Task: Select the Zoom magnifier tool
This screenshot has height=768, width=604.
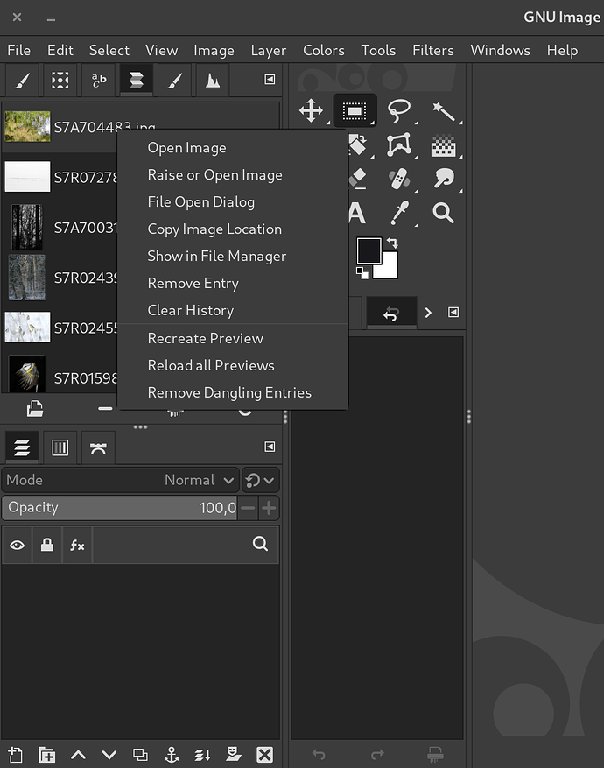Action: click(x=443, y=212)
